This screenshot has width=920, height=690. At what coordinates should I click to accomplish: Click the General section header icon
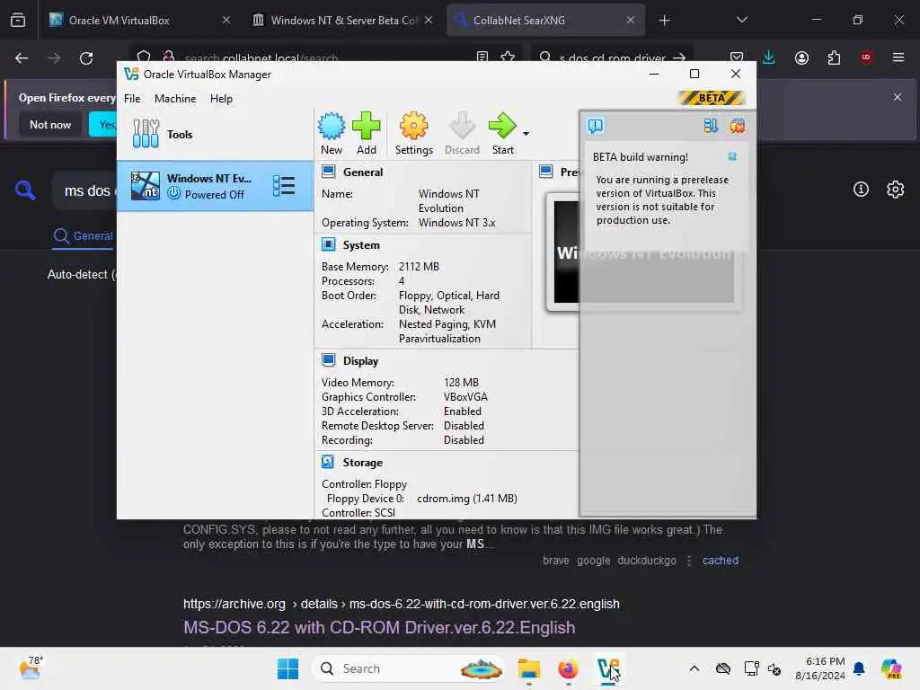click(329, 172)
